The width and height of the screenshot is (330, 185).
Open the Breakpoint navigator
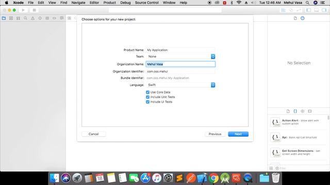tap(54, 18)
